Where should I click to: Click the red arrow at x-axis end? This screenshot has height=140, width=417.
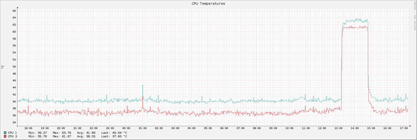pos(410,126)
